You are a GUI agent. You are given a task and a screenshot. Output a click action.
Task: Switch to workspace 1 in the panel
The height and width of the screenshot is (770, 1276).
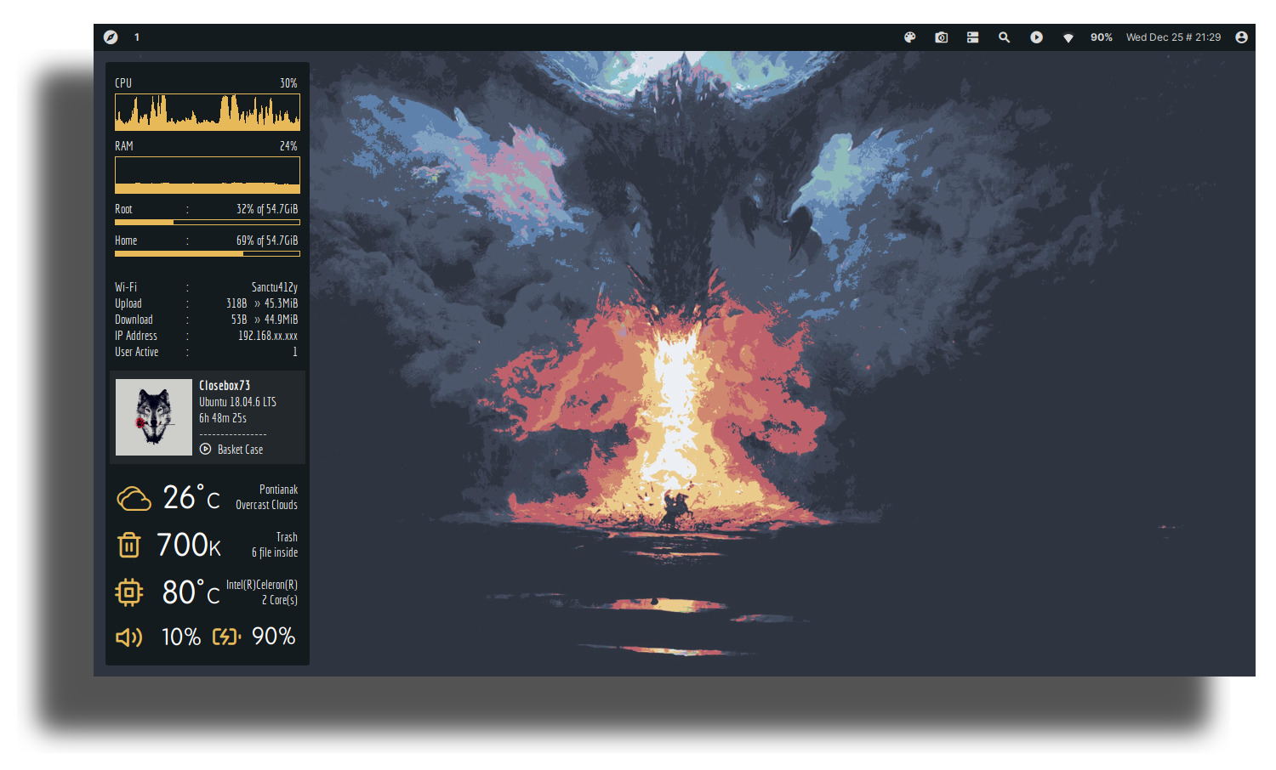point(137,37)
